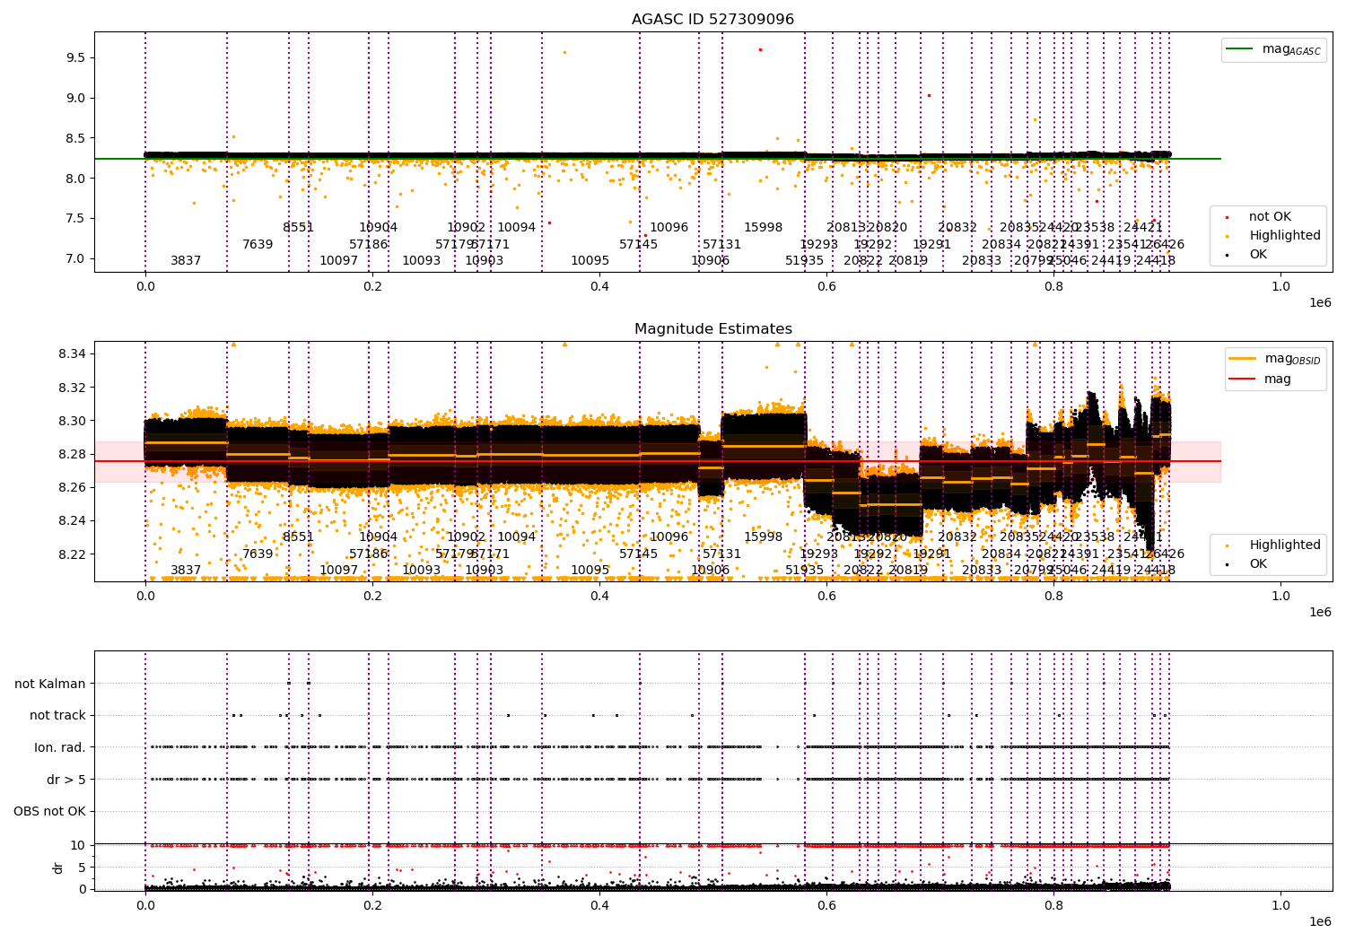The image size is (1346, 942).
Task: Click obsid label '51935' in Magnitude Estimates plot
Action: point(805,571)
